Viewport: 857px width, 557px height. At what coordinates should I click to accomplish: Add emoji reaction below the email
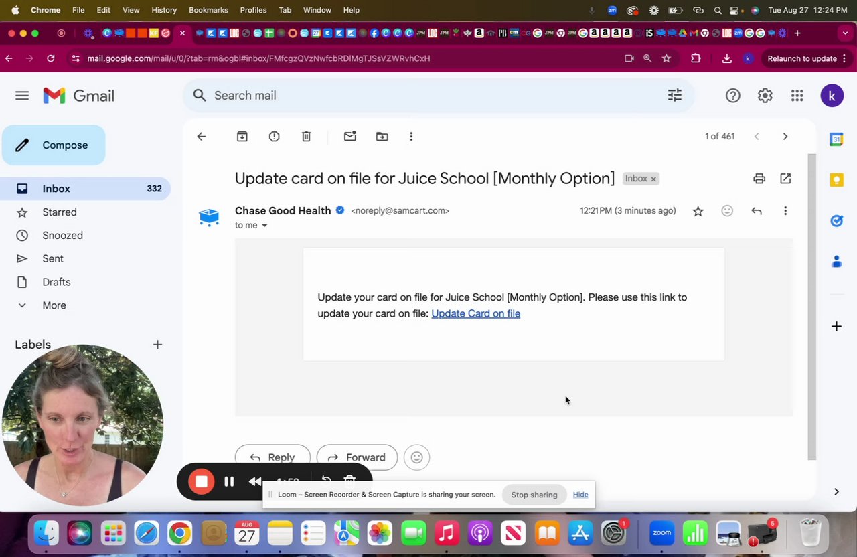click(416, 457)
